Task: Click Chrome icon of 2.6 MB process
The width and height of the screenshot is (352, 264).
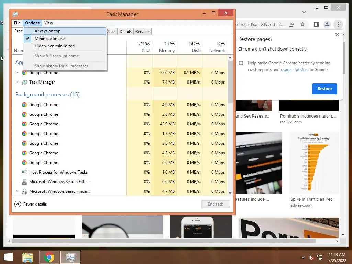Action: click(24, 114)
